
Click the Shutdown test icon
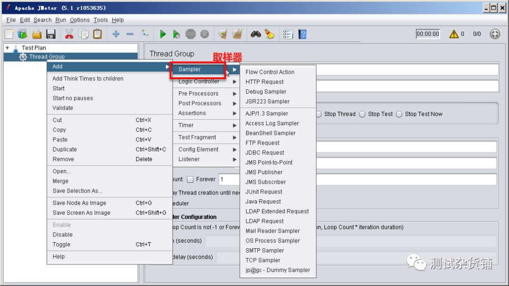(205, 34)
